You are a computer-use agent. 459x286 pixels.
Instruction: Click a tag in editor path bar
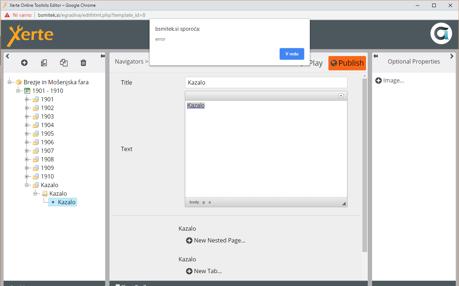pyautogui.click(x=210, y=202)
